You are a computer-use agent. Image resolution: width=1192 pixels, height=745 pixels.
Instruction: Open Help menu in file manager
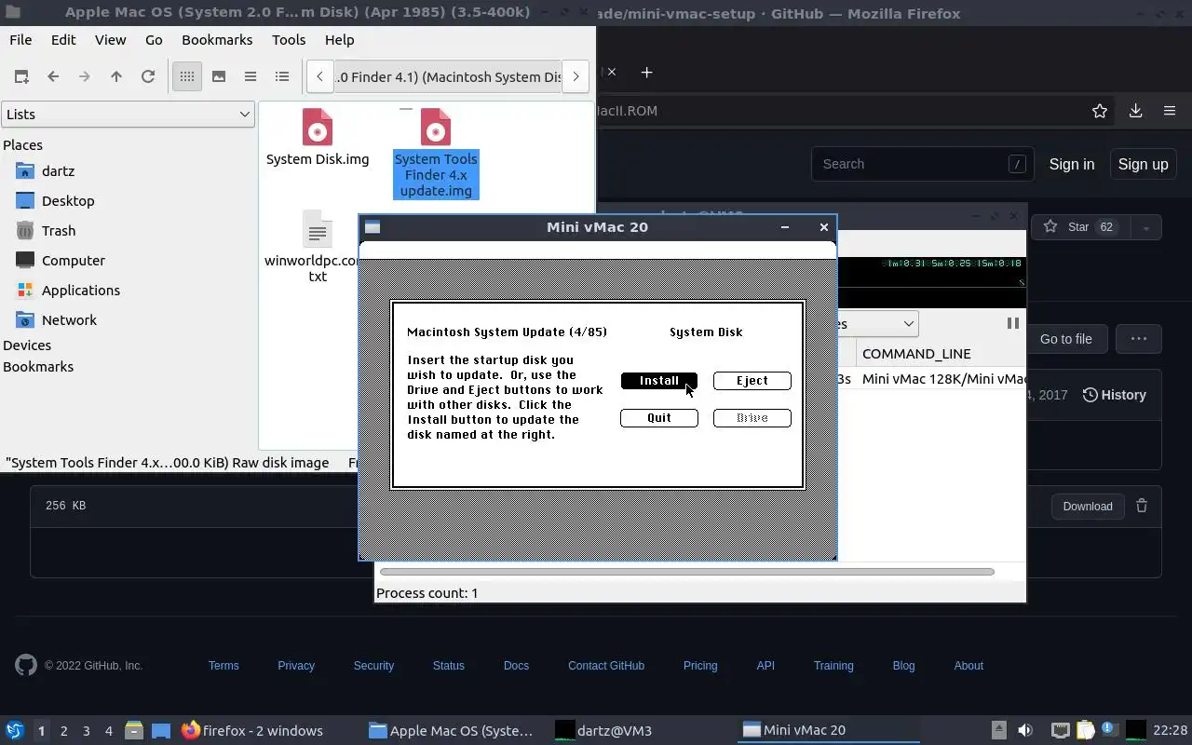tap(339, 40)
